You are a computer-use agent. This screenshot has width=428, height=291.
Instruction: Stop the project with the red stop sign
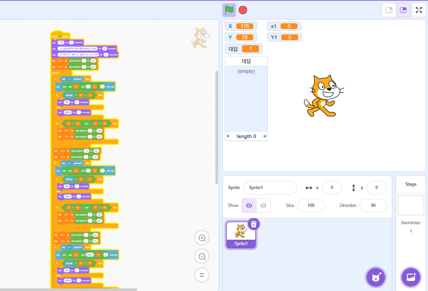(243, 10)
